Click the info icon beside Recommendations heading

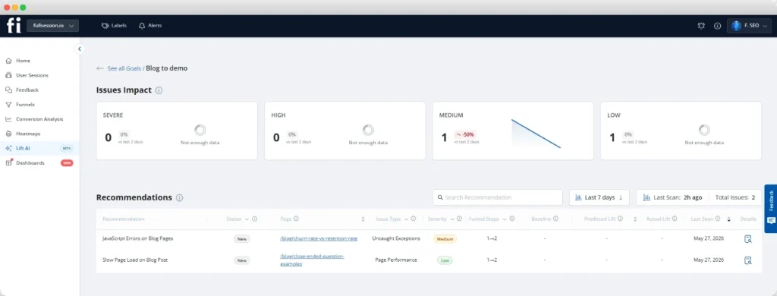179,198
